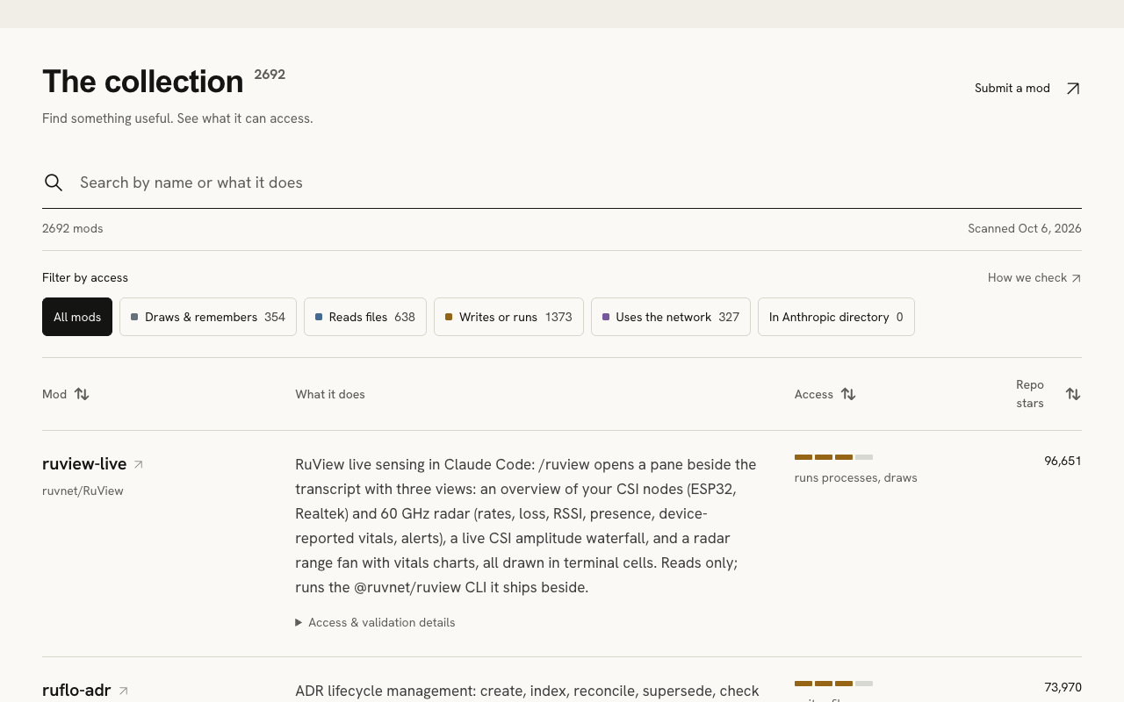Click the Submit a mod link

(1027, 88)
